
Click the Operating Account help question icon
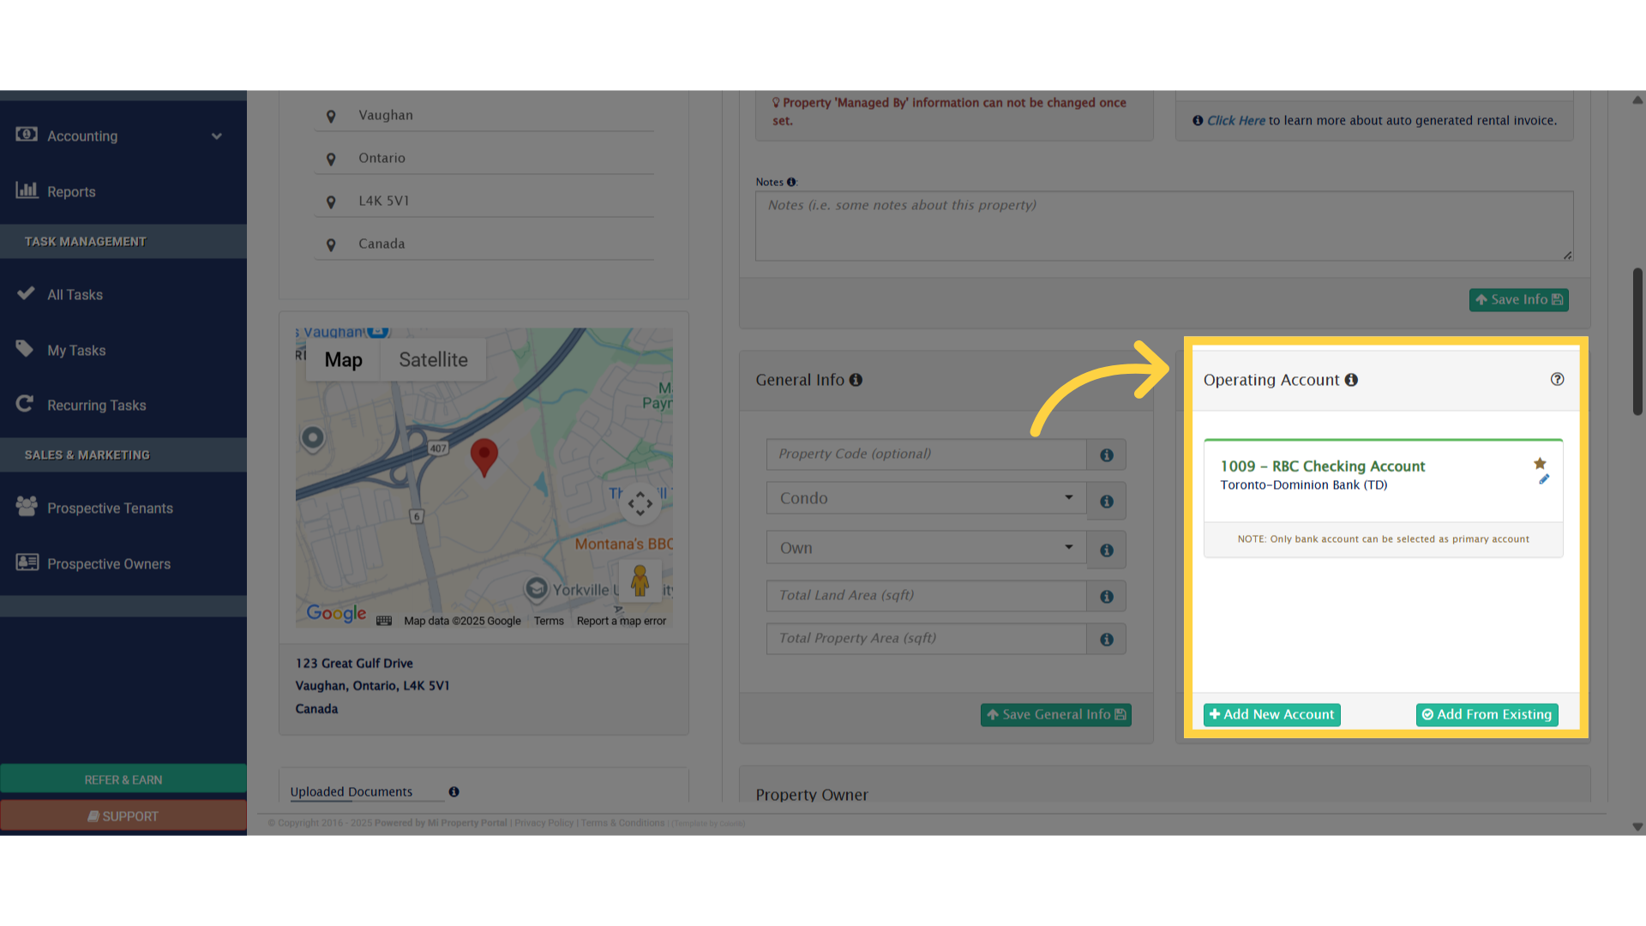coord(1557,379)
